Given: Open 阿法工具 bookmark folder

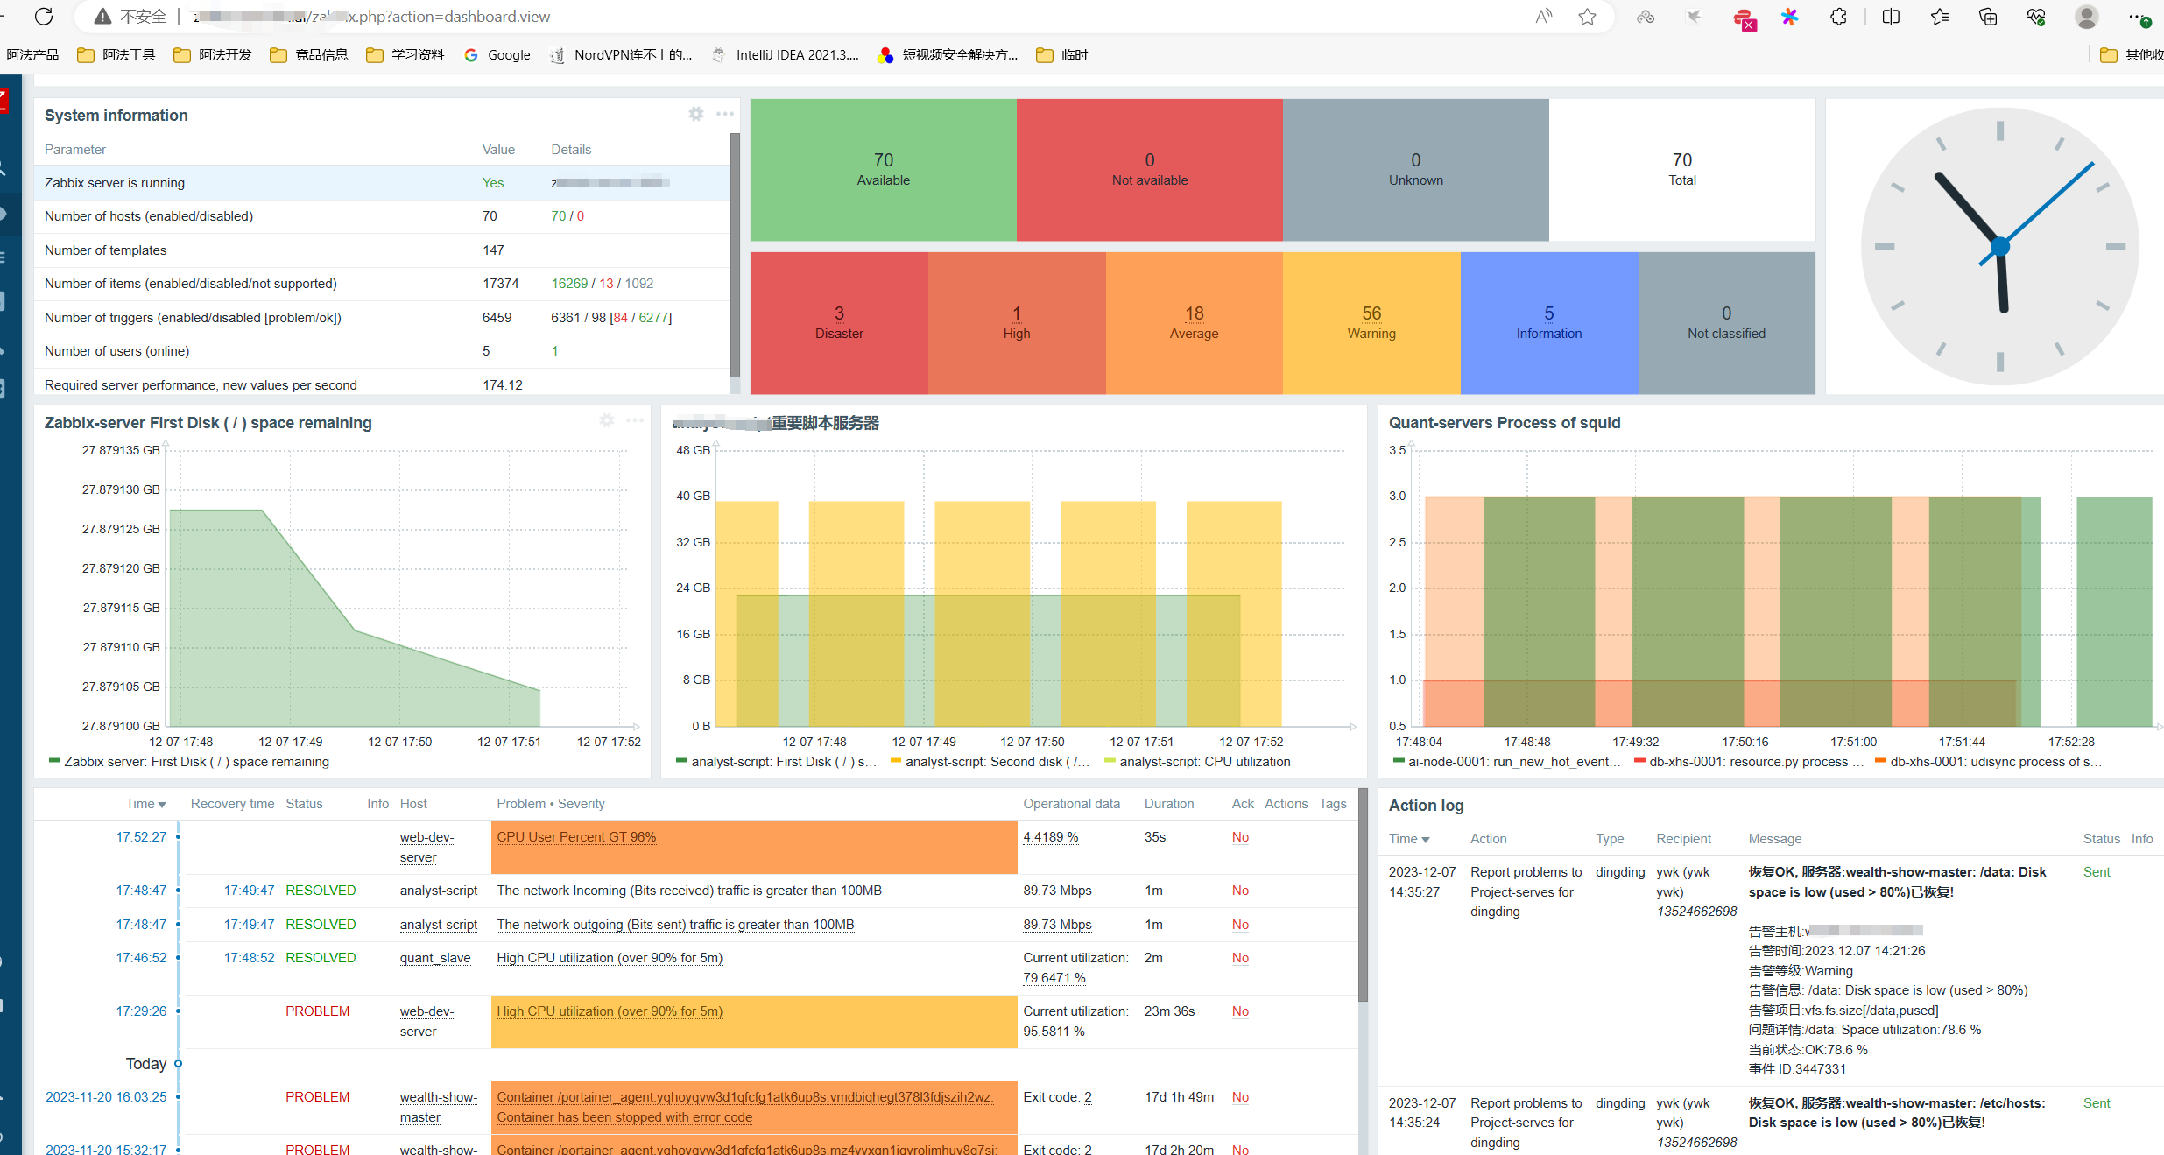Looking at the screenshot, I should point(116,55).
